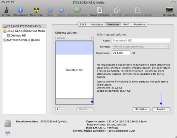This screenshot has height=138, width=177.
Task: Open the purple help question mark button
Action: tap(8, 133)
